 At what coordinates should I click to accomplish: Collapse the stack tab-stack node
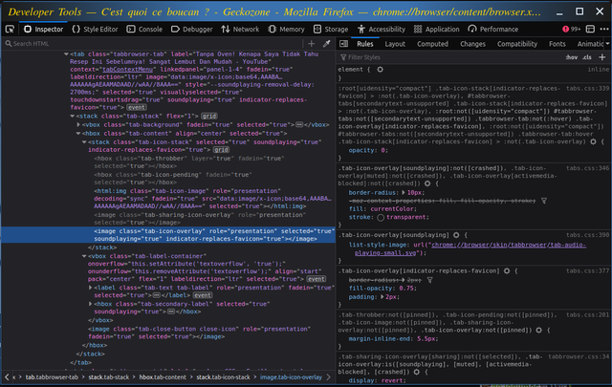pyautogui.click(x=73, y=117)
